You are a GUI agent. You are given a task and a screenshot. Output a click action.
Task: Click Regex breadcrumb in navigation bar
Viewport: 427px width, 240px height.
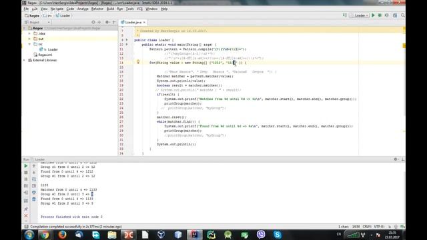(x=32, y=15)
